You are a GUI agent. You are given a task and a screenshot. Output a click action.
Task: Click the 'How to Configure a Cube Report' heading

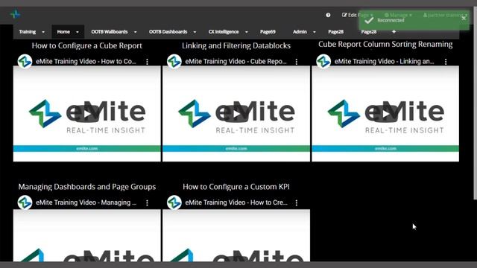(x=87, y=45)
